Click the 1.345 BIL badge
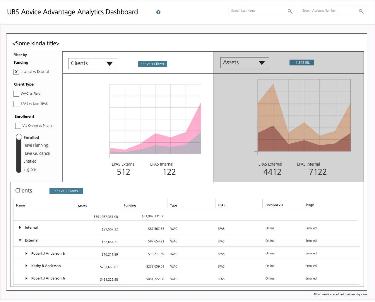Viewport: 375px width, 302px height. click(x=302, y=63)
